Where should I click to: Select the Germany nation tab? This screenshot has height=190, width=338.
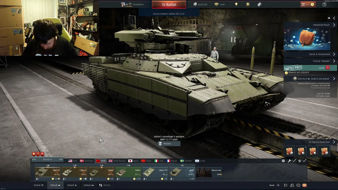[x=87, y=161]
